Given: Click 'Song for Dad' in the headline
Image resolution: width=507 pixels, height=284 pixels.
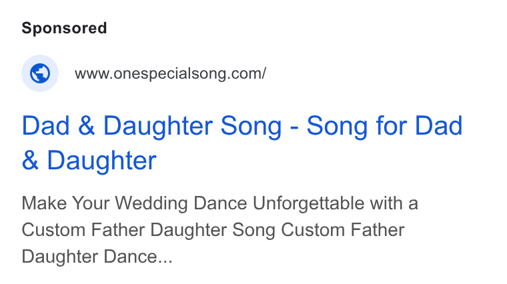Looking at the screenshot, I should coord(384,126).
